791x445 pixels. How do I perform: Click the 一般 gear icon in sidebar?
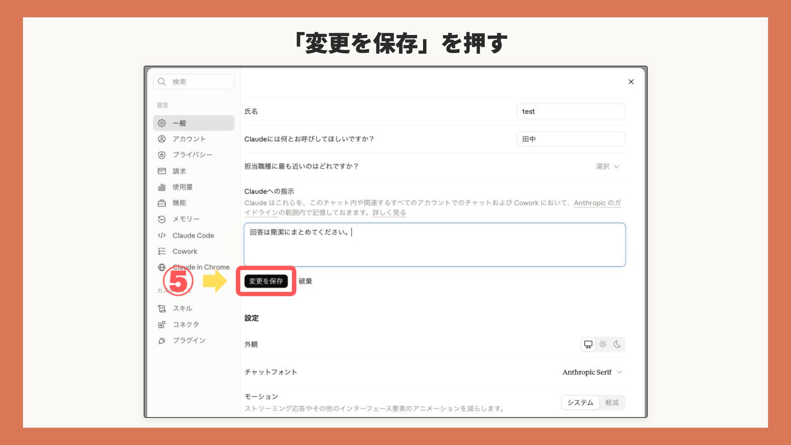162,123
